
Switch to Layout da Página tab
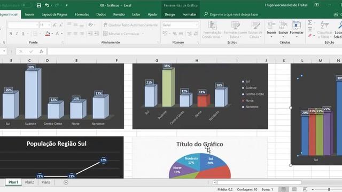coord(55,14)
